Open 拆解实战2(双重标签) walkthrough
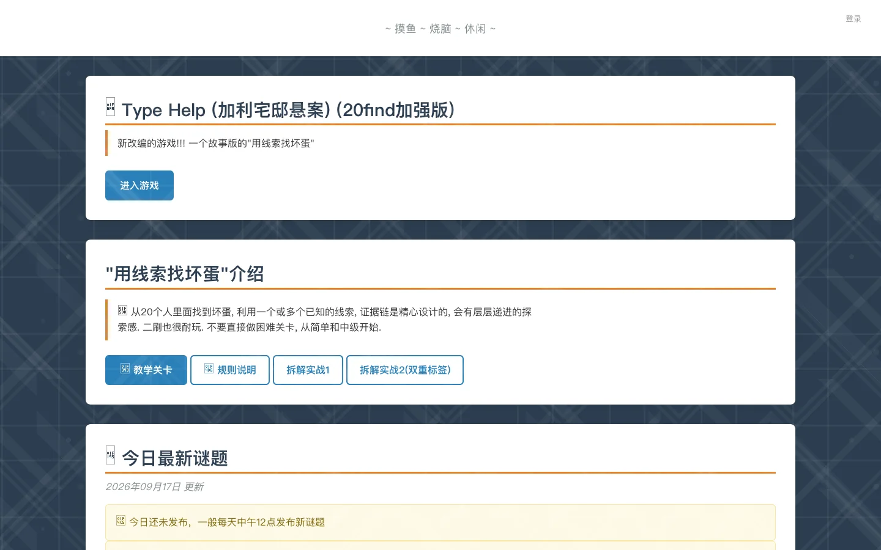 [x=405, y=370]
